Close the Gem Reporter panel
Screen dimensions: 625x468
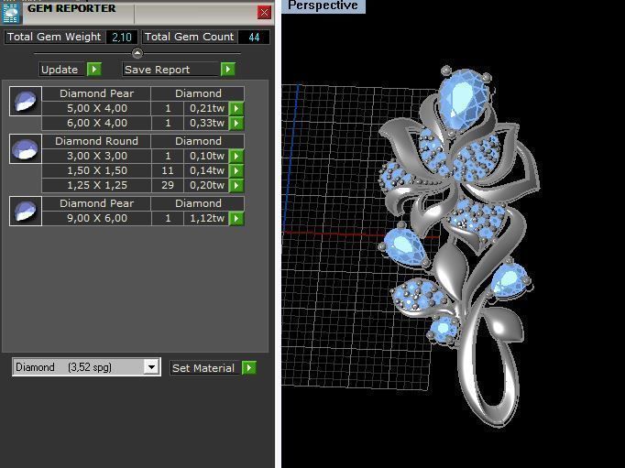point(264,13)
